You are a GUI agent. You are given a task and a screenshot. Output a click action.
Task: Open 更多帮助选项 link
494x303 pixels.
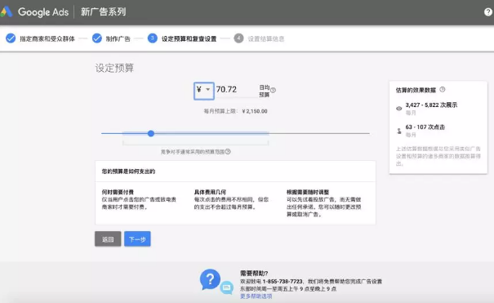tap(256, 296)
